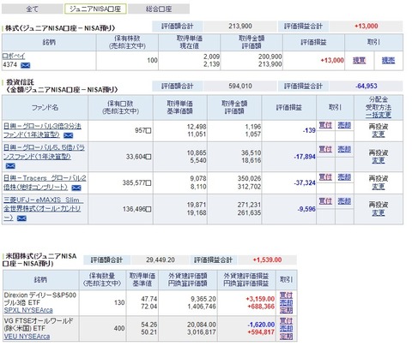Click 買付 for グローバル3倍3分法ファンド

[325, 125]
